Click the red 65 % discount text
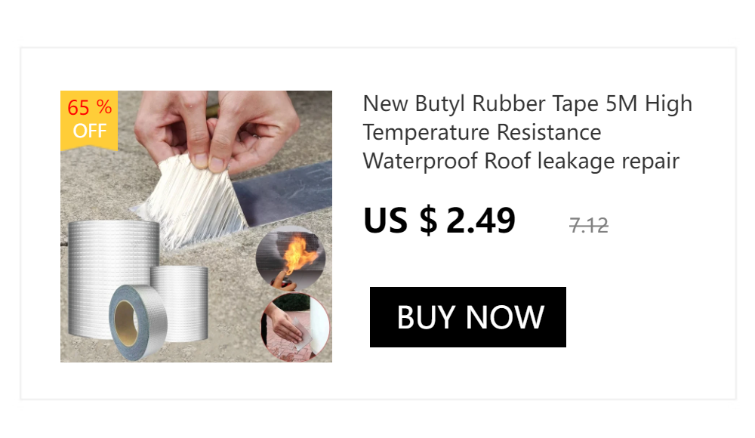The height and width of the screenshot is (438, 755). [90, 107]
